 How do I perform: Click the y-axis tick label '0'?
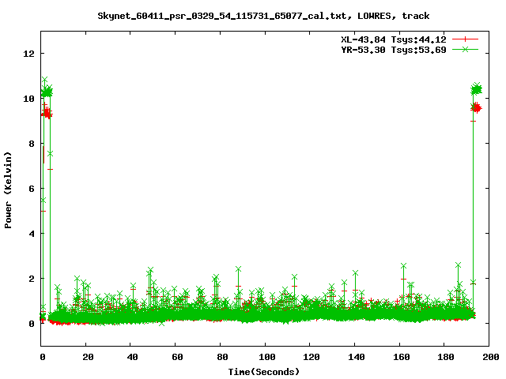click(x=32, y=324)
